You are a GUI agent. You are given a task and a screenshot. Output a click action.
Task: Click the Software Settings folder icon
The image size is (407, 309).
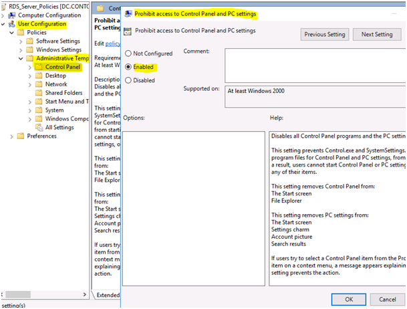(x=29, y=41)
